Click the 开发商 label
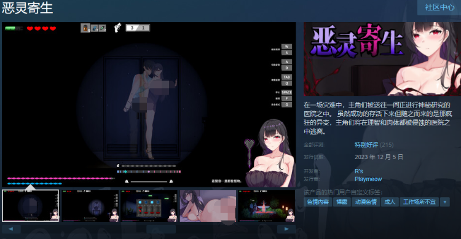 click(312, 171)
